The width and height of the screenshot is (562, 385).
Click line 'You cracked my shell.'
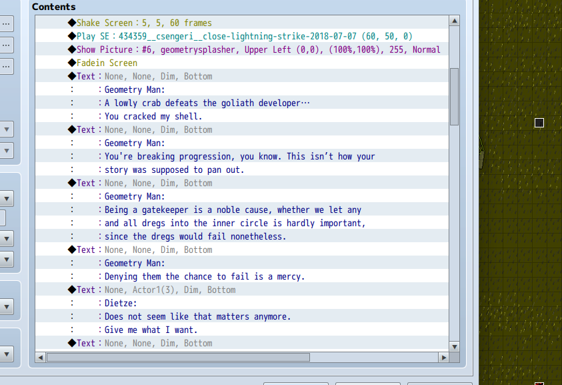pos(242,116)
